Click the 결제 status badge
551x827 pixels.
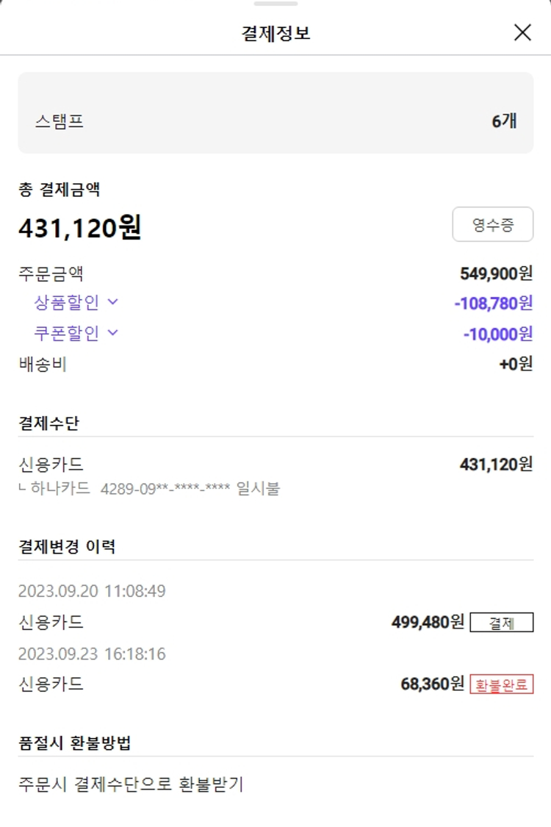(x=501, y=623)
